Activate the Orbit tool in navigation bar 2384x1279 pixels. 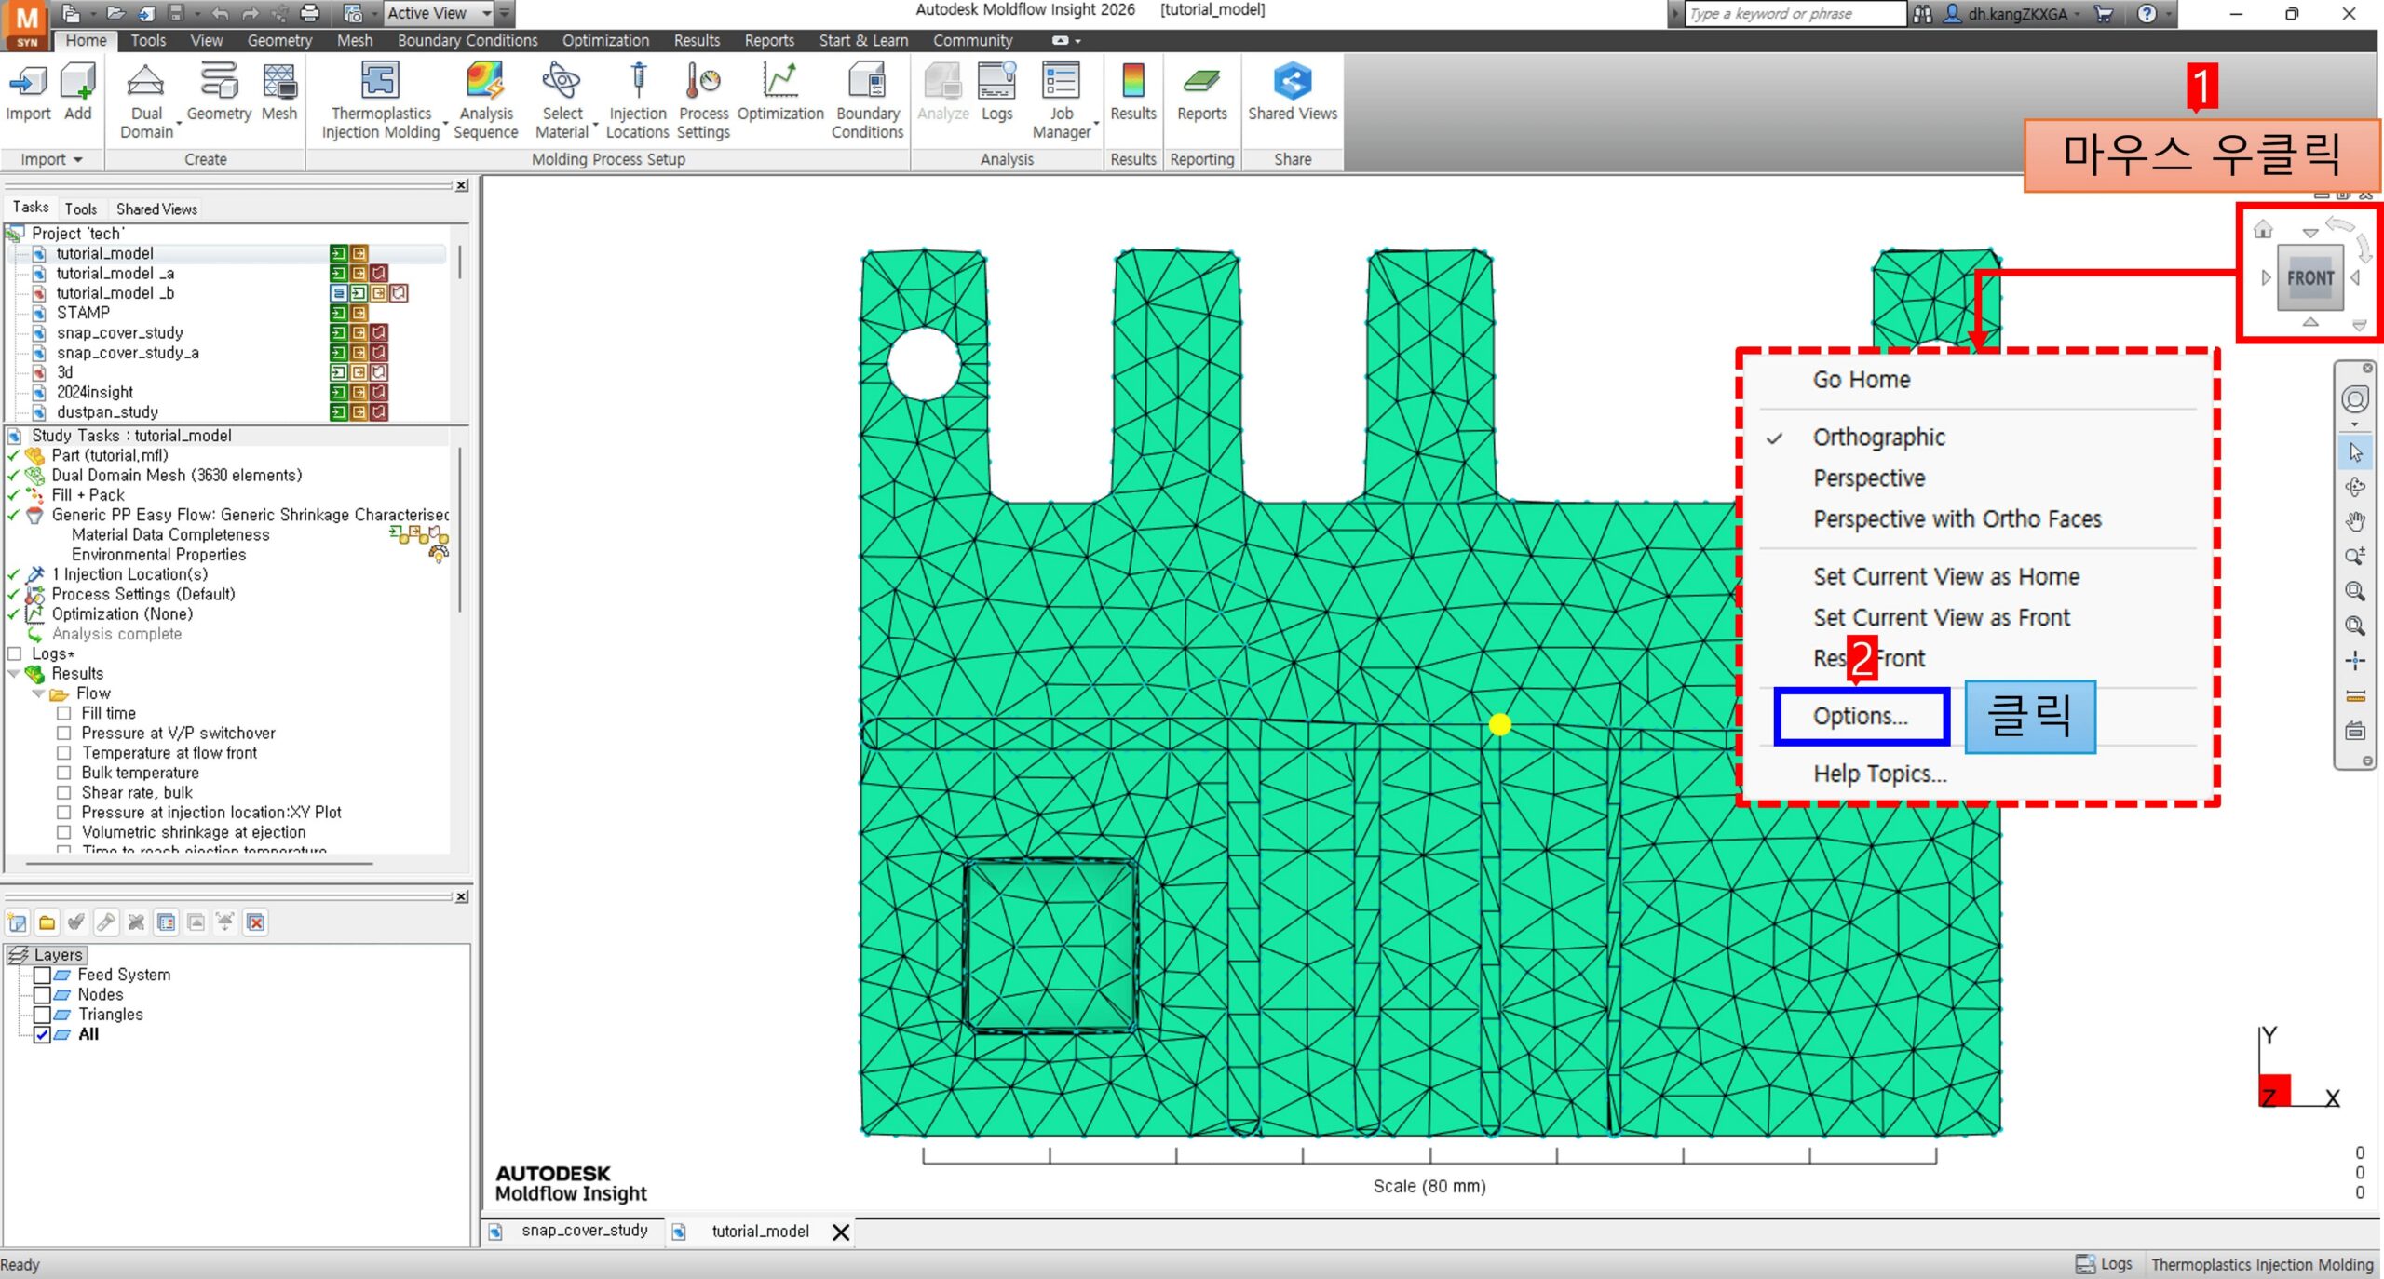pyautogui.click(x=2355, y=487)
